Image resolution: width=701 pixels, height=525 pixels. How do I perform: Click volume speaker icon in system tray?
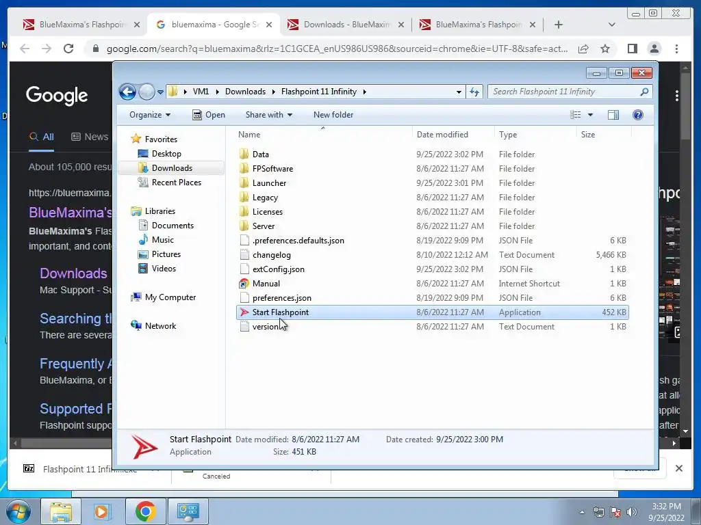click(x=631, y=512)
